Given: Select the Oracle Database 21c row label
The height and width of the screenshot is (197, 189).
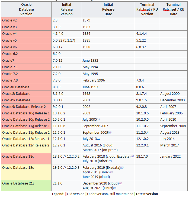Looking at the screenshot, I should click(18, 183).
